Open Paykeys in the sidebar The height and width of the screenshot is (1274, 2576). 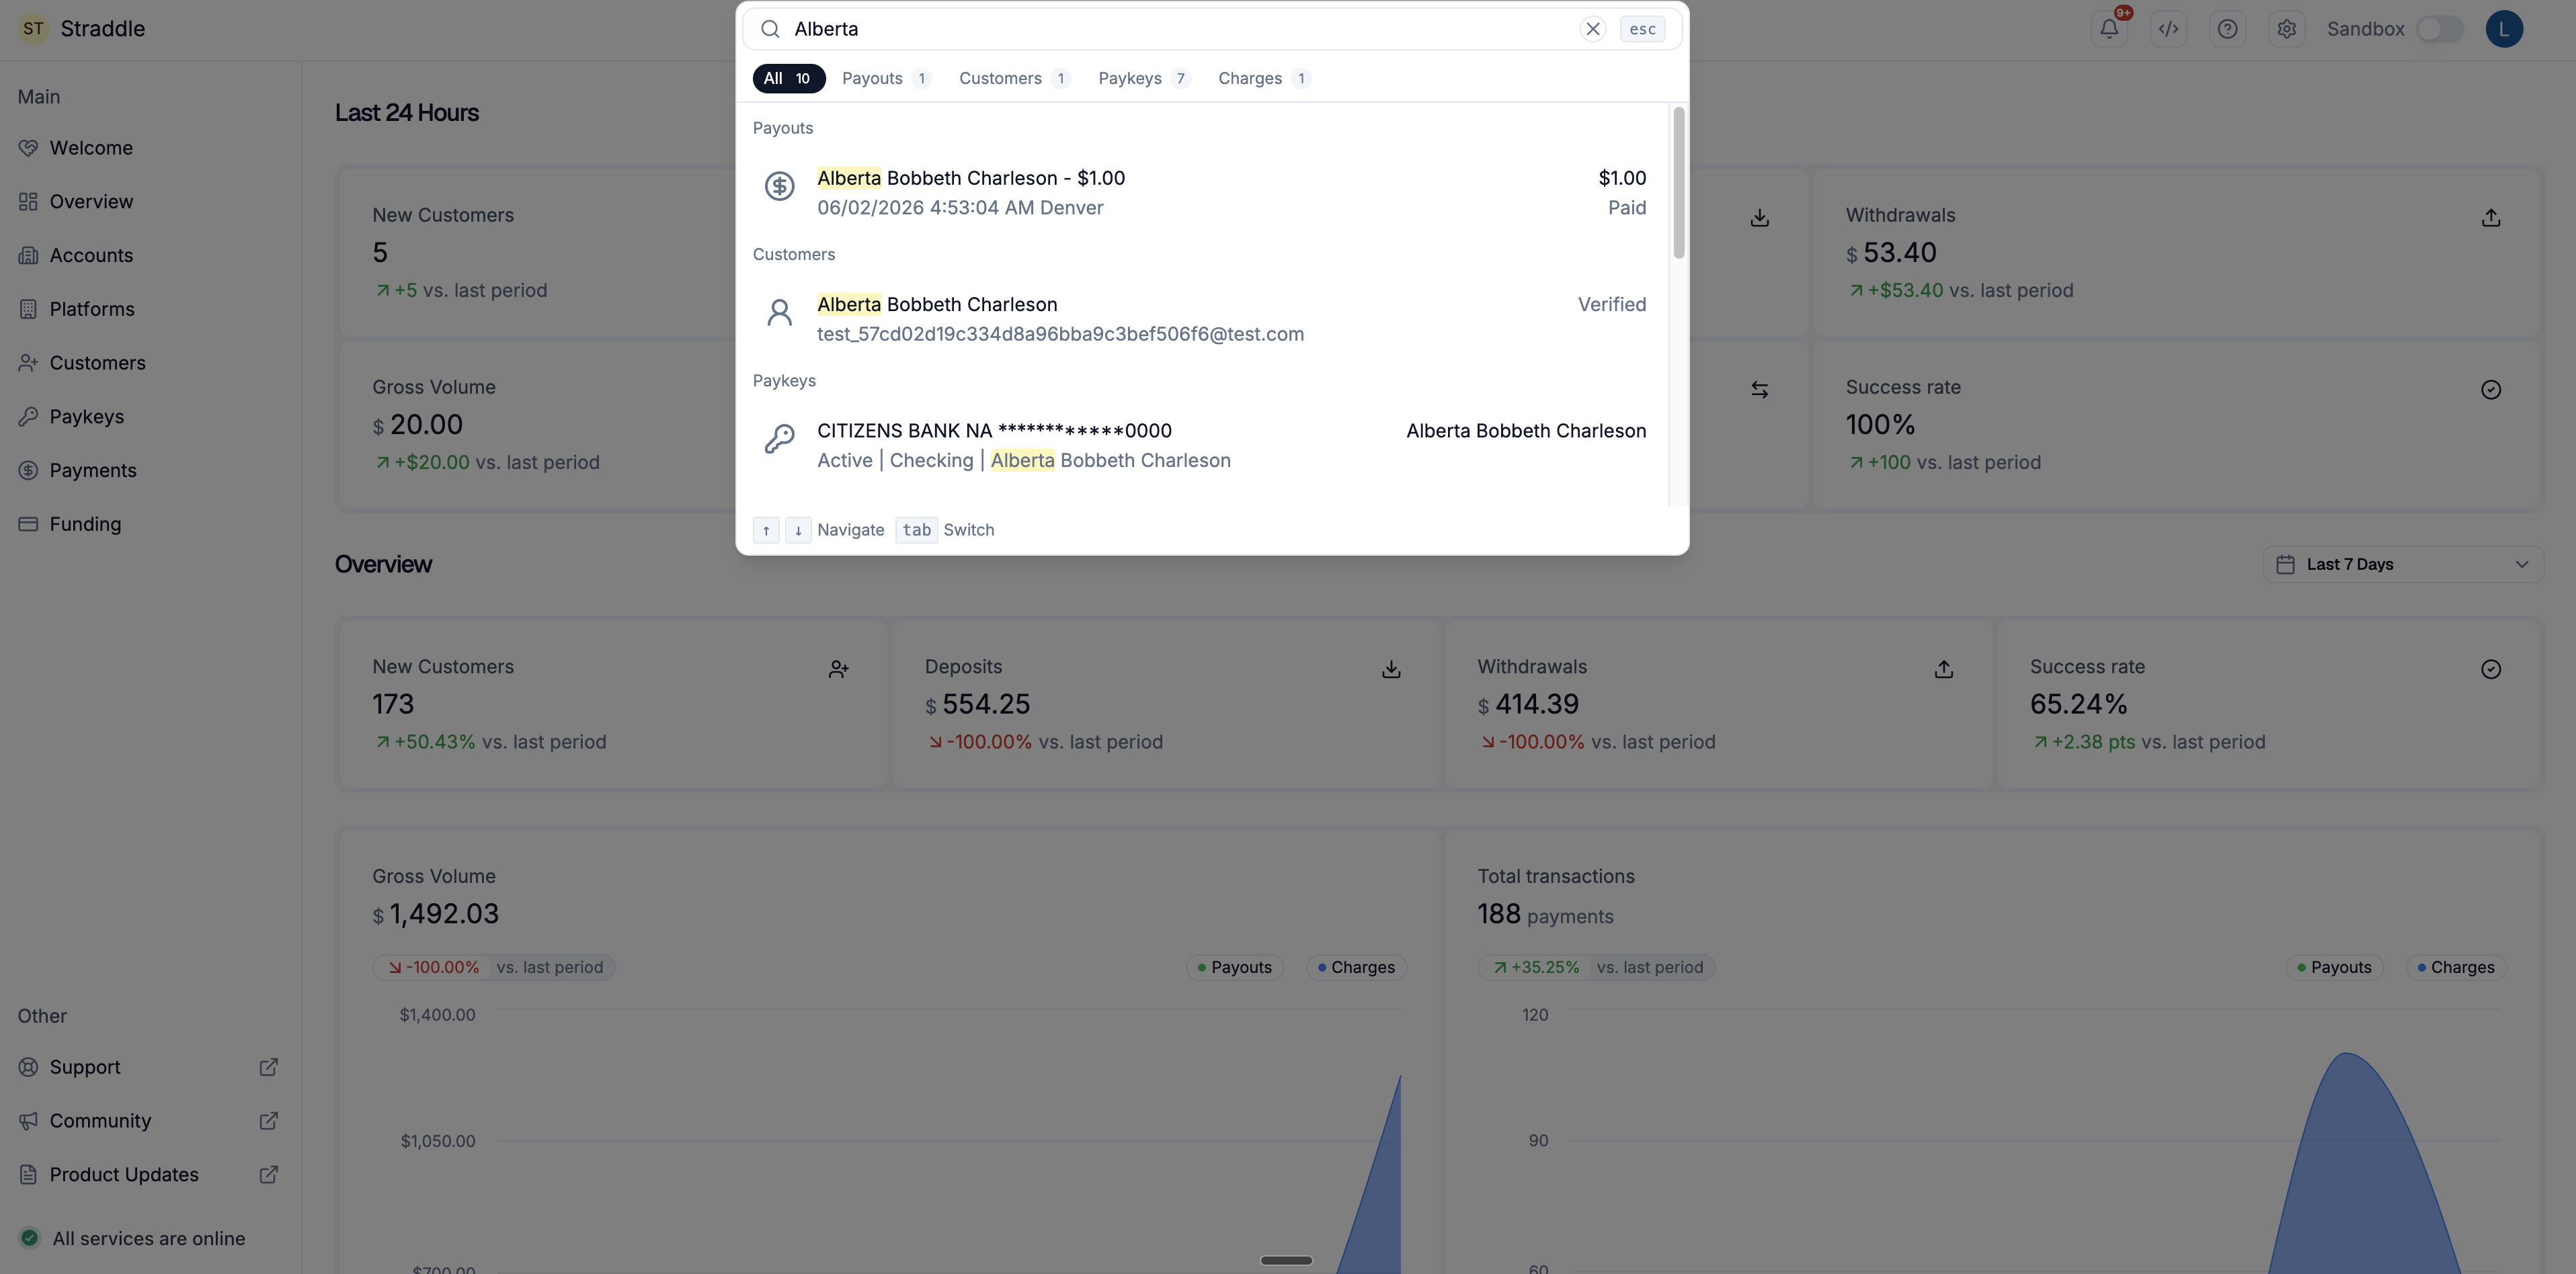click(150, 417)
